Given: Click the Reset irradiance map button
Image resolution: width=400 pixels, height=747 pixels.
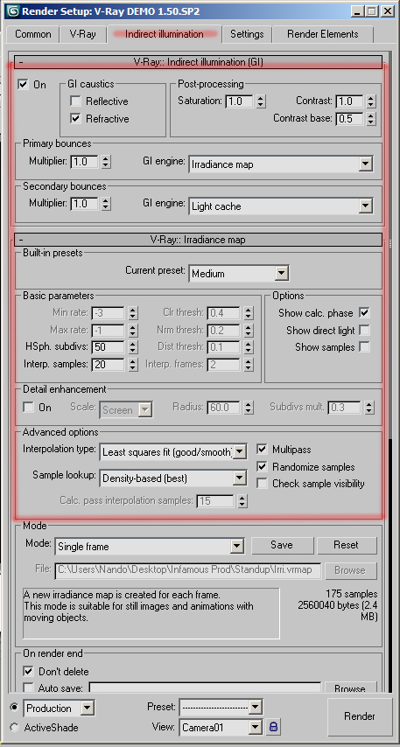Looking at the screenshot, I should point(346,545).
